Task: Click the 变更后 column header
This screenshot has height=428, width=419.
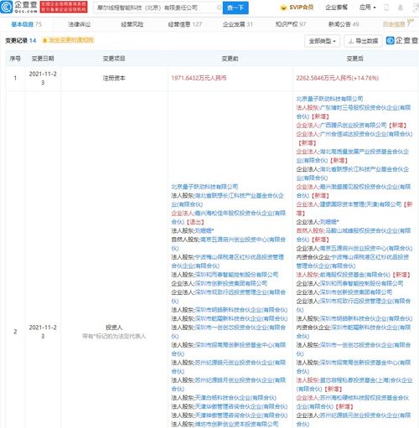Action: point(355,59)
